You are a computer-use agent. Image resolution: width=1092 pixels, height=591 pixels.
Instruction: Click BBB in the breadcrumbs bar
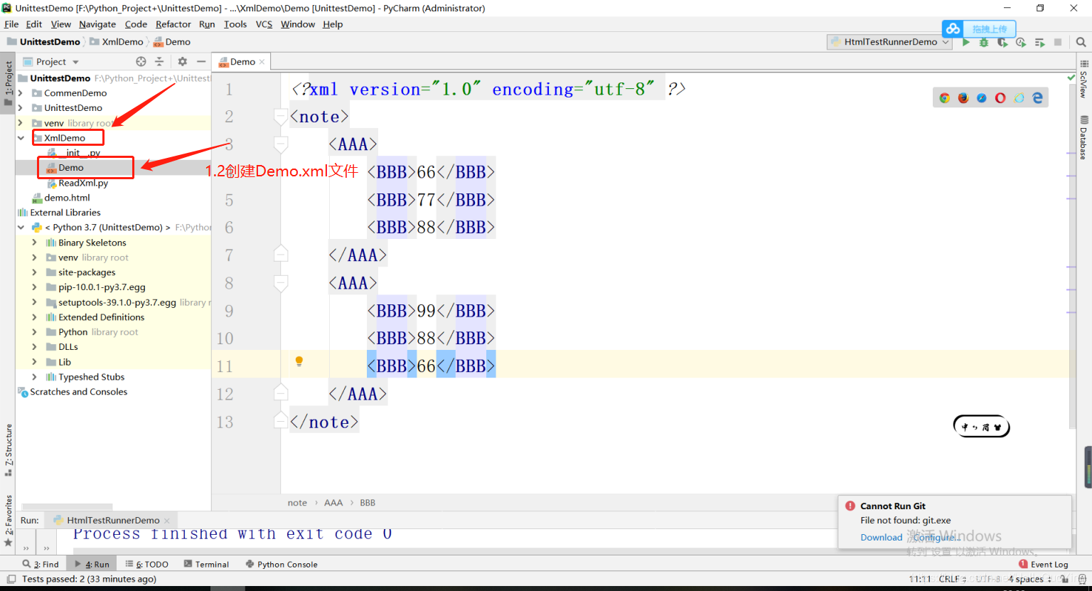(x=368, y=502)
